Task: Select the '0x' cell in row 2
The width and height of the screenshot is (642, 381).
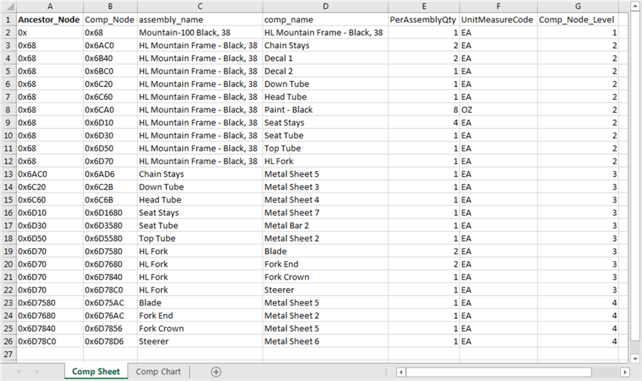Action: (50, 32)
